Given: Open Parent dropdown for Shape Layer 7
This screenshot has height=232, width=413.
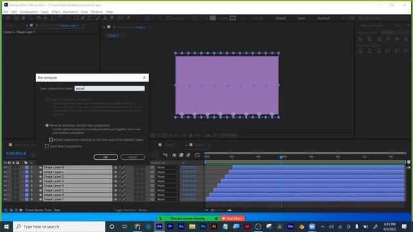Looking at the screenshot, I should (168, 199).
